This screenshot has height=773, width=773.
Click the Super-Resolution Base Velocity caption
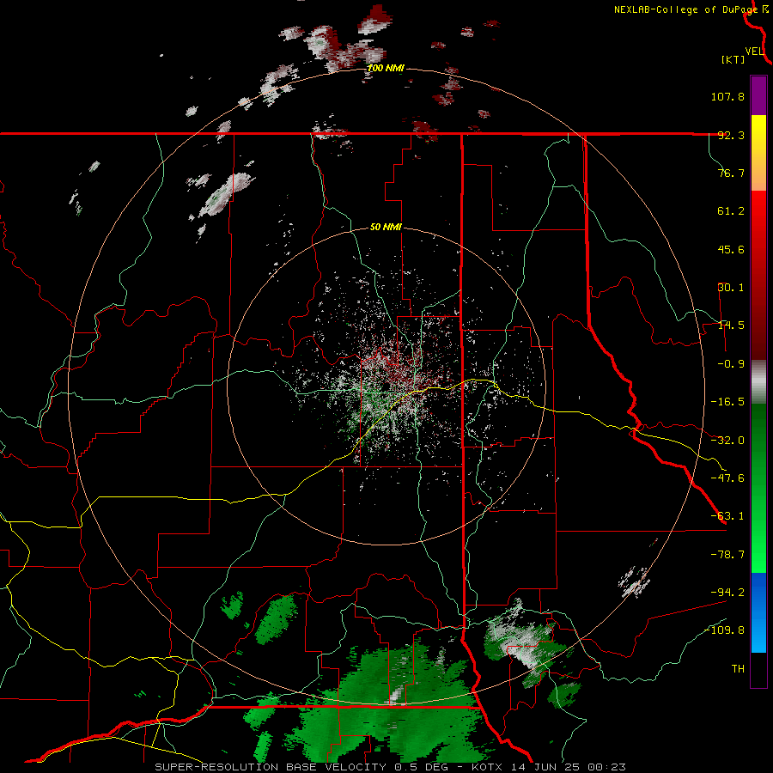point(391,767)
